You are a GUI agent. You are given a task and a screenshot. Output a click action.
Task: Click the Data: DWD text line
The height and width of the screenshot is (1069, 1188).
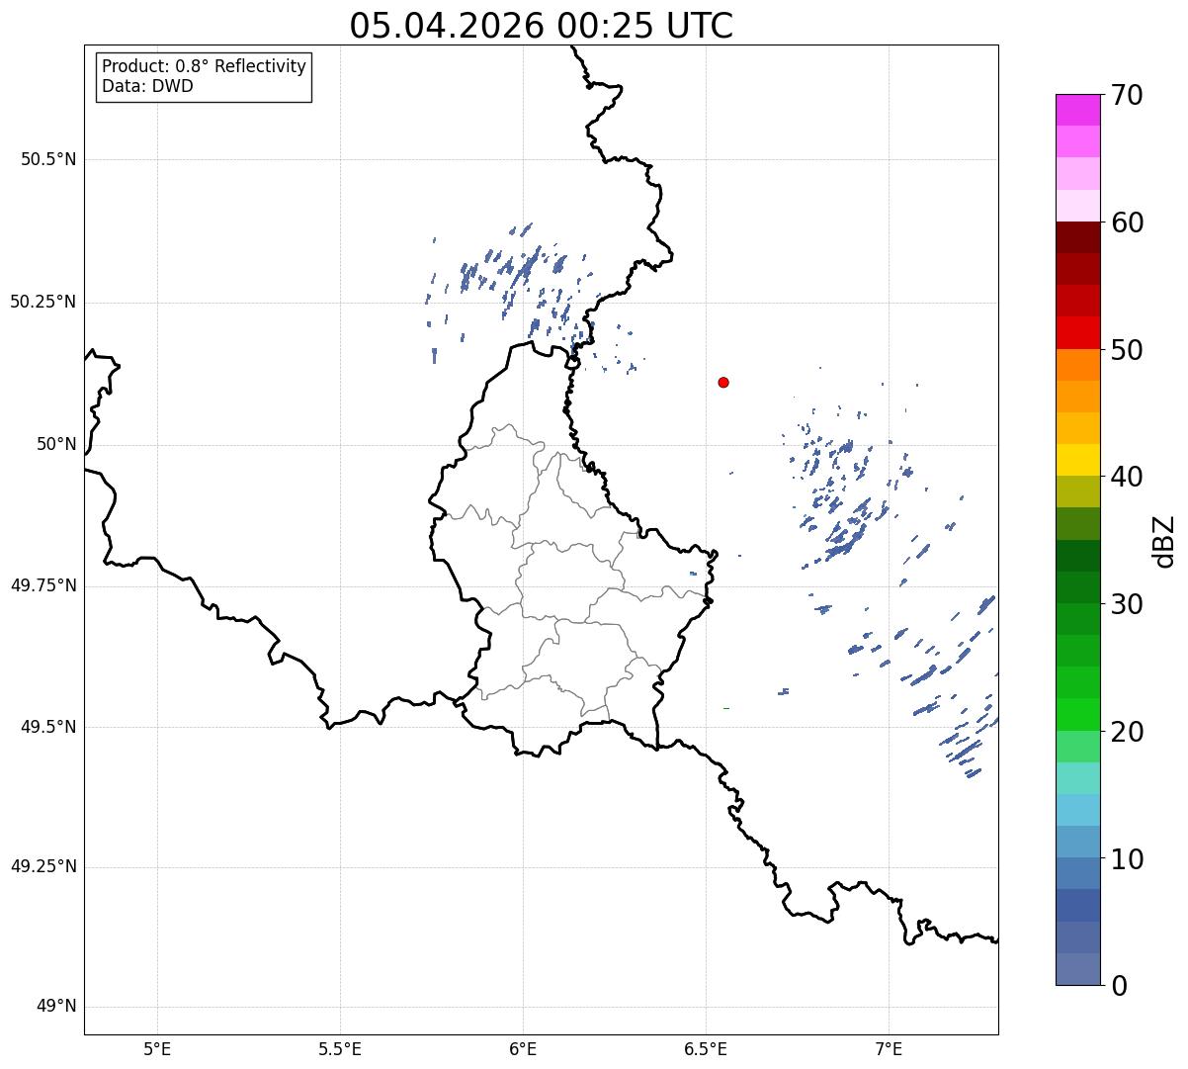pos(148,86)
